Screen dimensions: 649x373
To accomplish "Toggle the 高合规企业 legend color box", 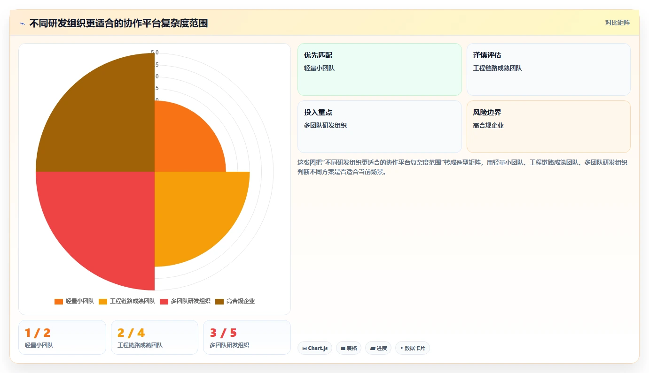I will 219,301.
